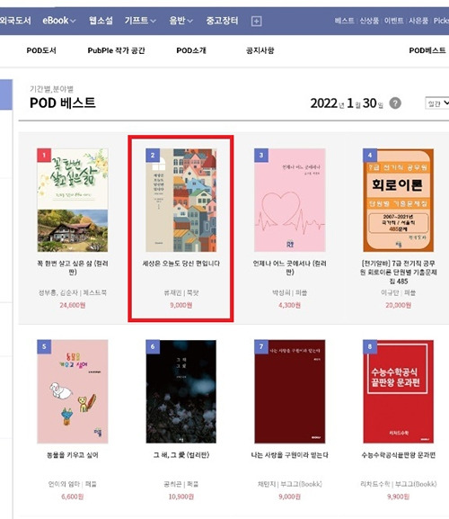Click the plus icon in navigation bar

pos(257,22)
